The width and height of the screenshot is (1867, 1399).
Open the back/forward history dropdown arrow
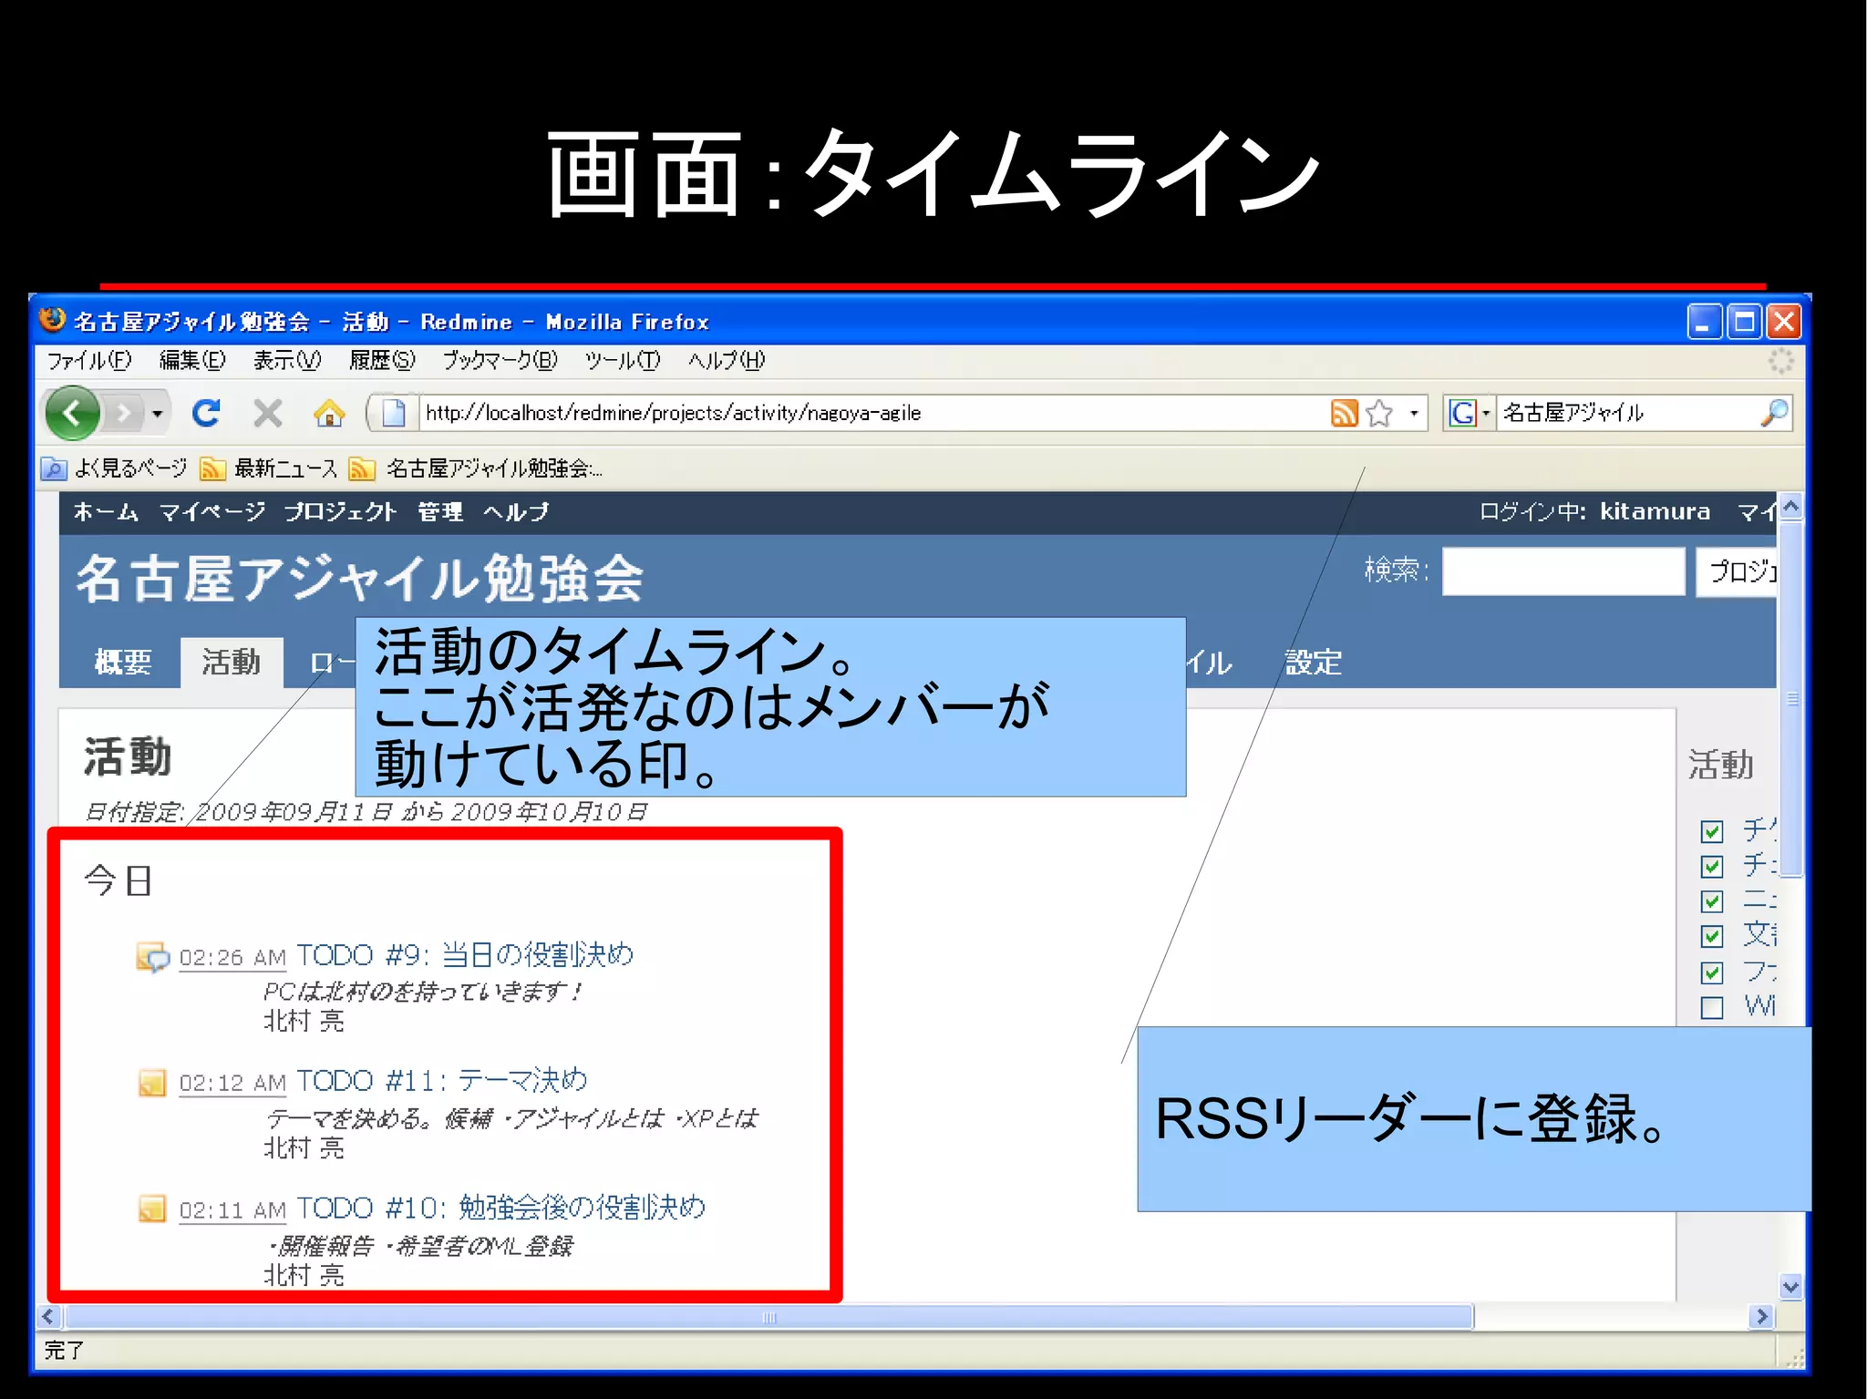click(157, 414)
